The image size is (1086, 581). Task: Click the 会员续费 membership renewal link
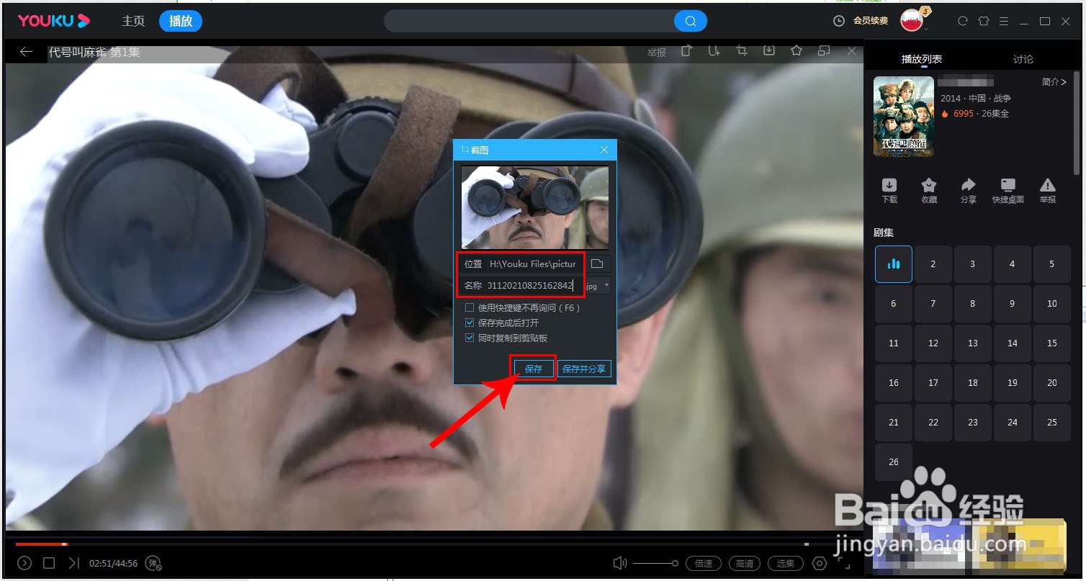(x=871, y=21)
